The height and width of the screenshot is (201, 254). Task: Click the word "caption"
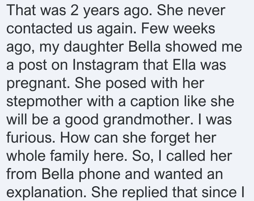[155, 102]
